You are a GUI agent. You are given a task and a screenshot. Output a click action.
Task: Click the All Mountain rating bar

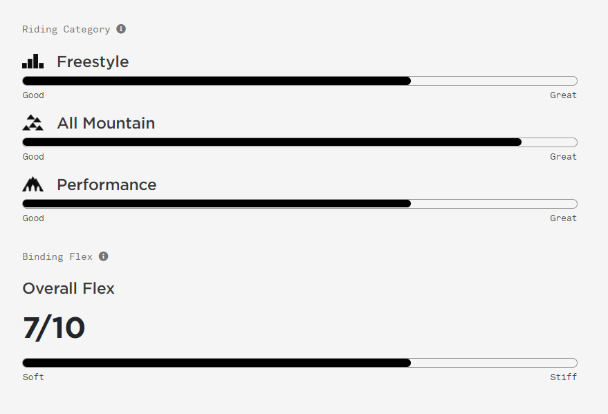pyautogui.click(x=300, y=142)
